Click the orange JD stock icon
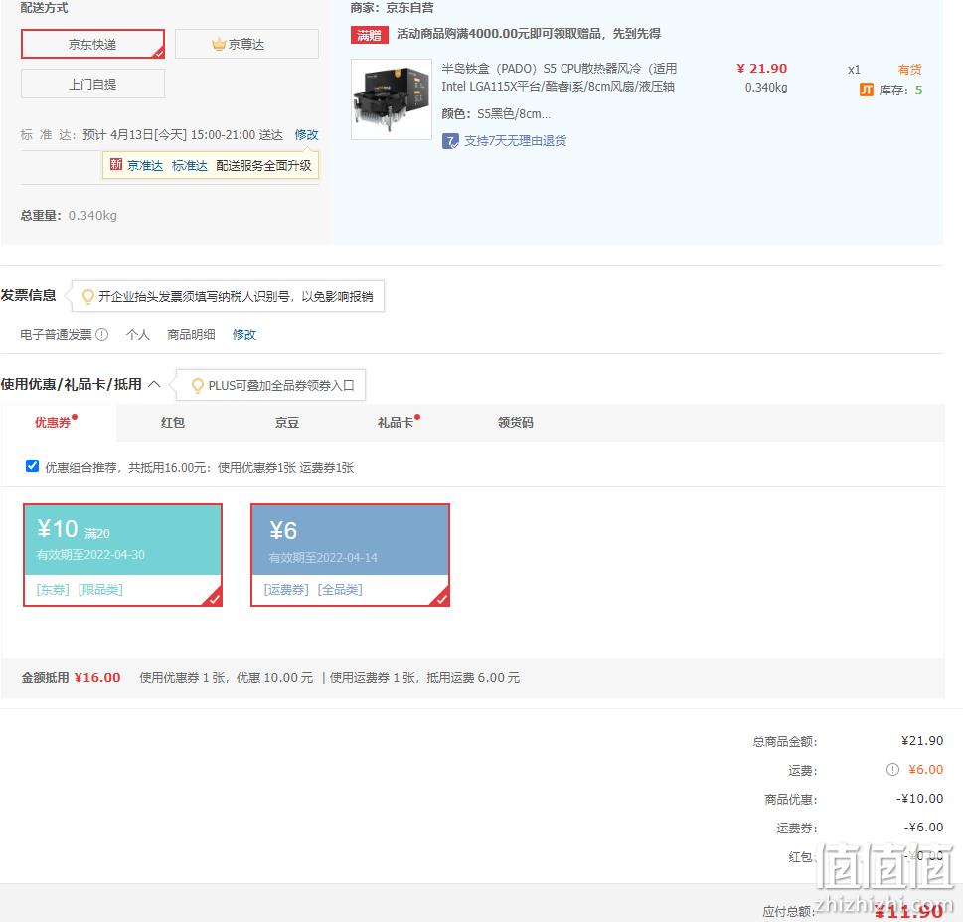Viewport: 963px width, 922px height. pyautogui.click(x=866, y=91)
